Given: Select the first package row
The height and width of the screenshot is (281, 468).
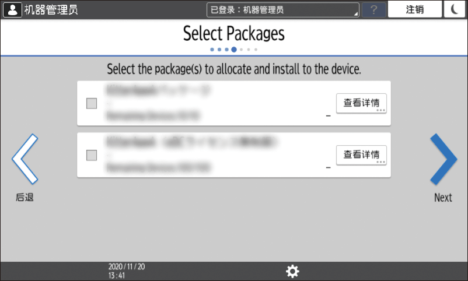Looking at the screenshot, I should pos(234,103).
